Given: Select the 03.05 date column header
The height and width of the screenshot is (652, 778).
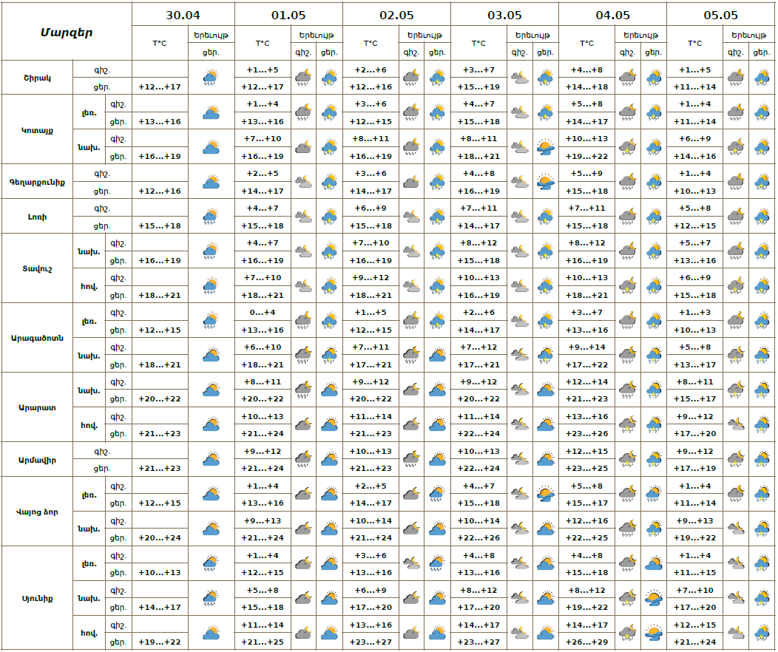Looking at the screenshot, I should (x=504, y=15).
